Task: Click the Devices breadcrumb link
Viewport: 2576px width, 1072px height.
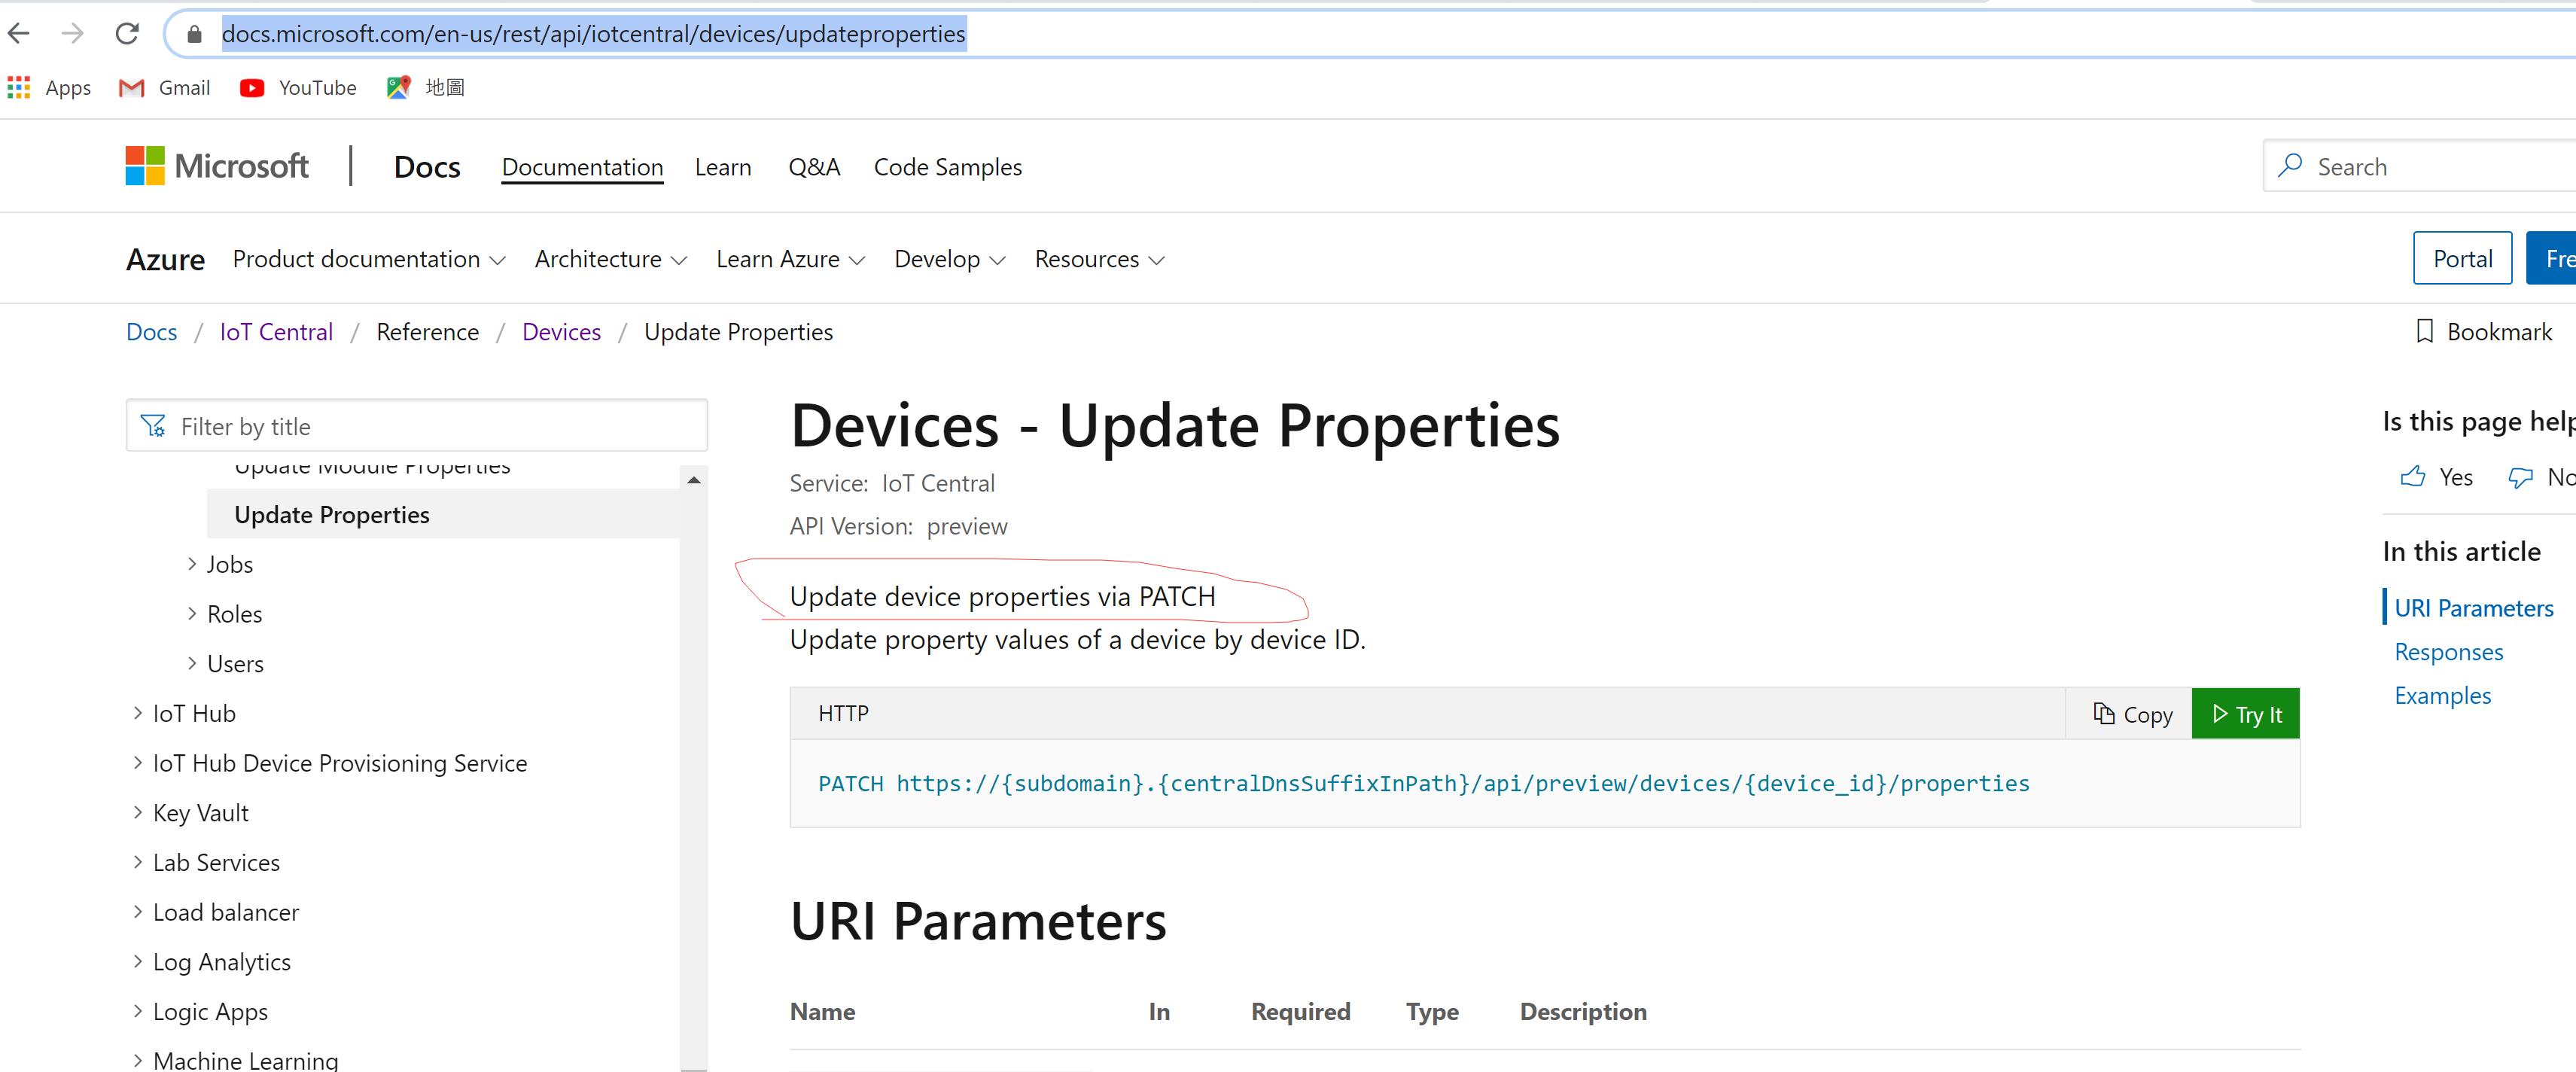Action: coord(561,332)
